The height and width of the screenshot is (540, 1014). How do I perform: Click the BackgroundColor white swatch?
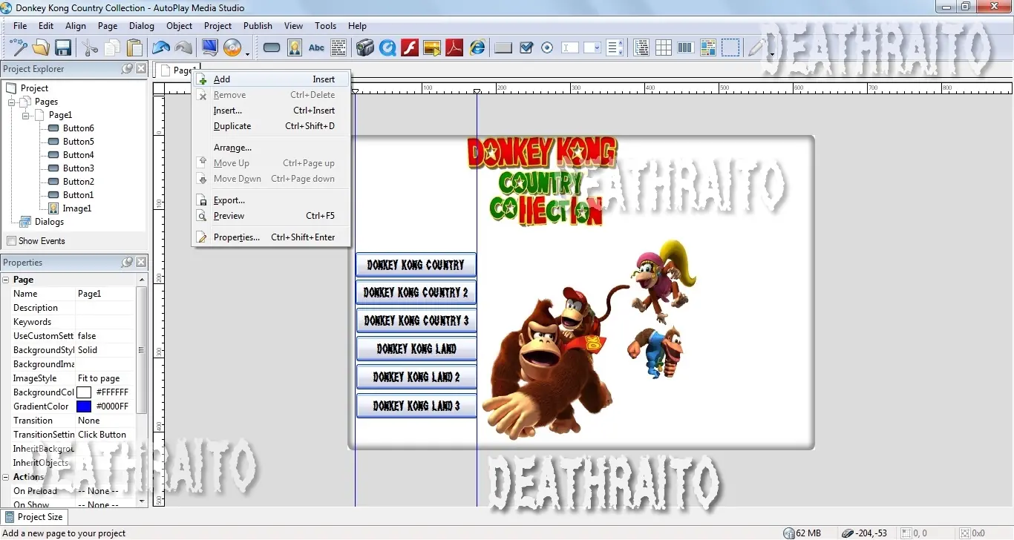84,392
